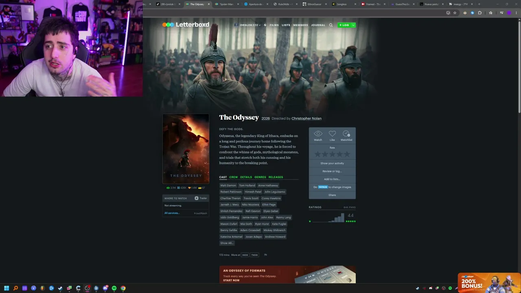Image resolution: width=521 pixels, height=293 pixels.
Task: Click The Odyssey poster thumbnail
Action: tap(186, 149)
